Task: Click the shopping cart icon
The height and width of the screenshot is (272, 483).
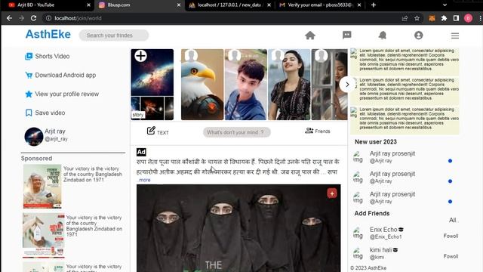Action: [29, 75]
